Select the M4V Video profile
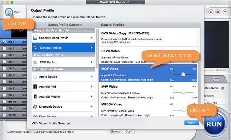The image size is (231, 140). tap(148, 91)
